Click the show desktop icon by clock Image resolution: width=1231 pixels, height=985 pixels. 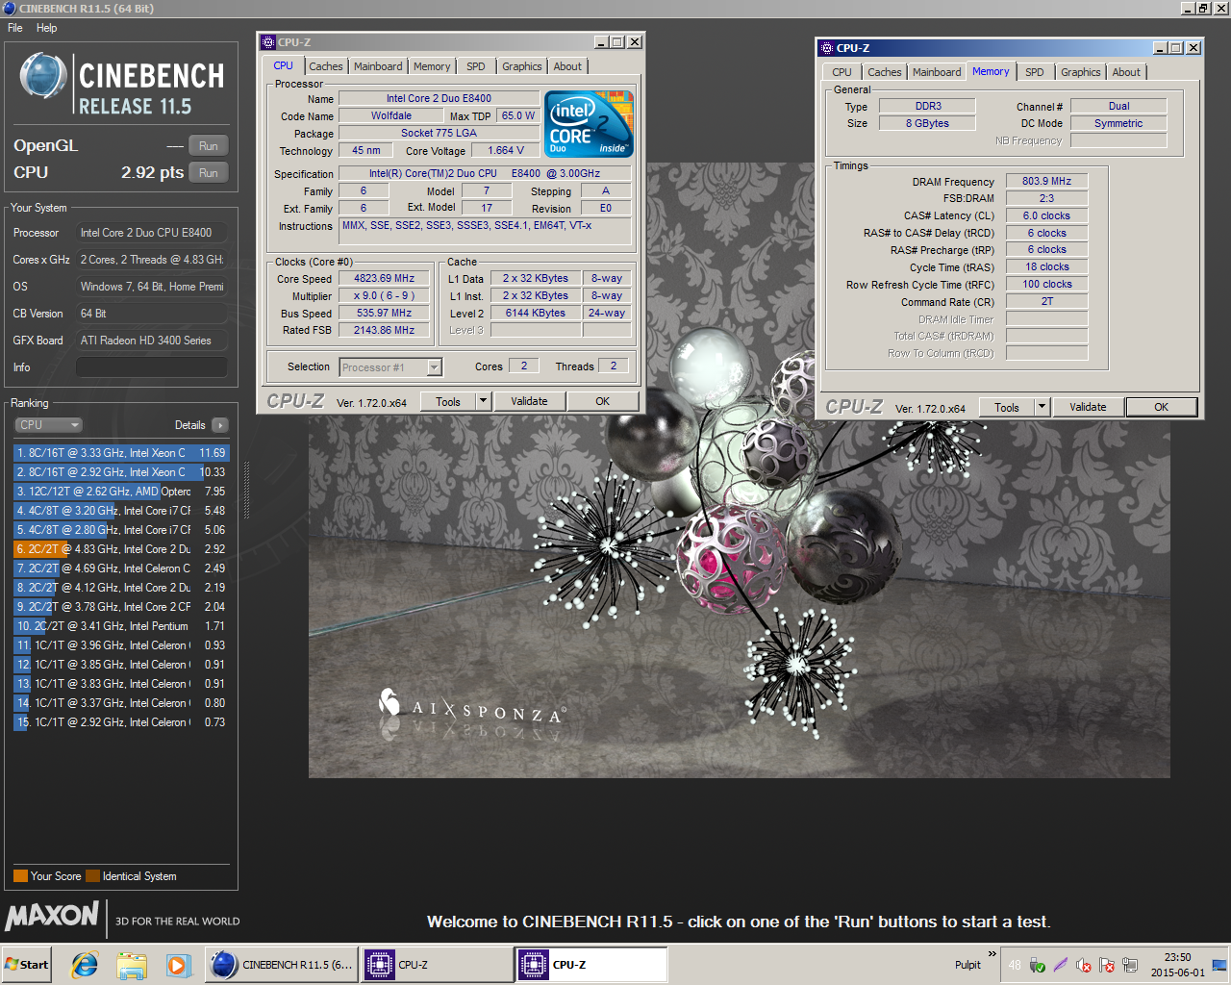1219,965
